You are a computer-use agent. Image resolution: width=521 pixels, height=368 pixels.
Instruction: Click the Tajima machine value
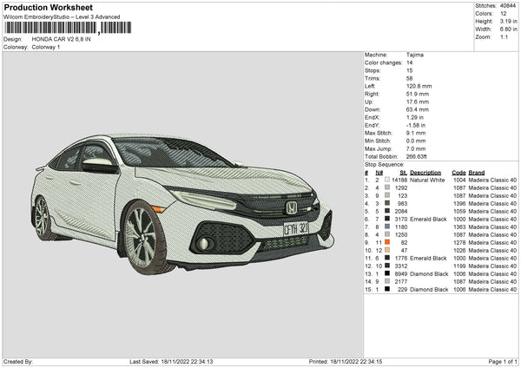coord(415,55)
